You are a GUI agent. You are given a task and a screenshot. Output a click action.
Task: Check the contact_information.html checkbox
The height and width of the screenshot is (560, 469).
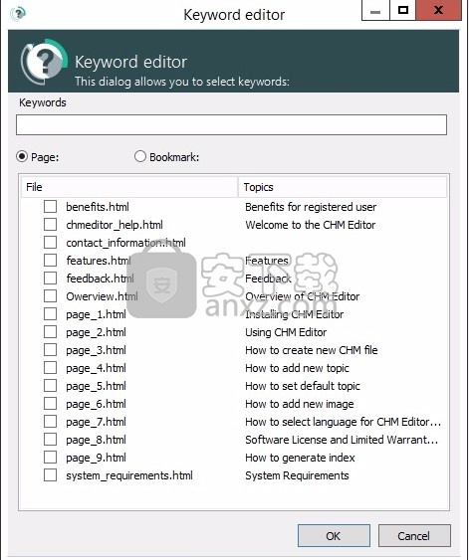(50, 242)
